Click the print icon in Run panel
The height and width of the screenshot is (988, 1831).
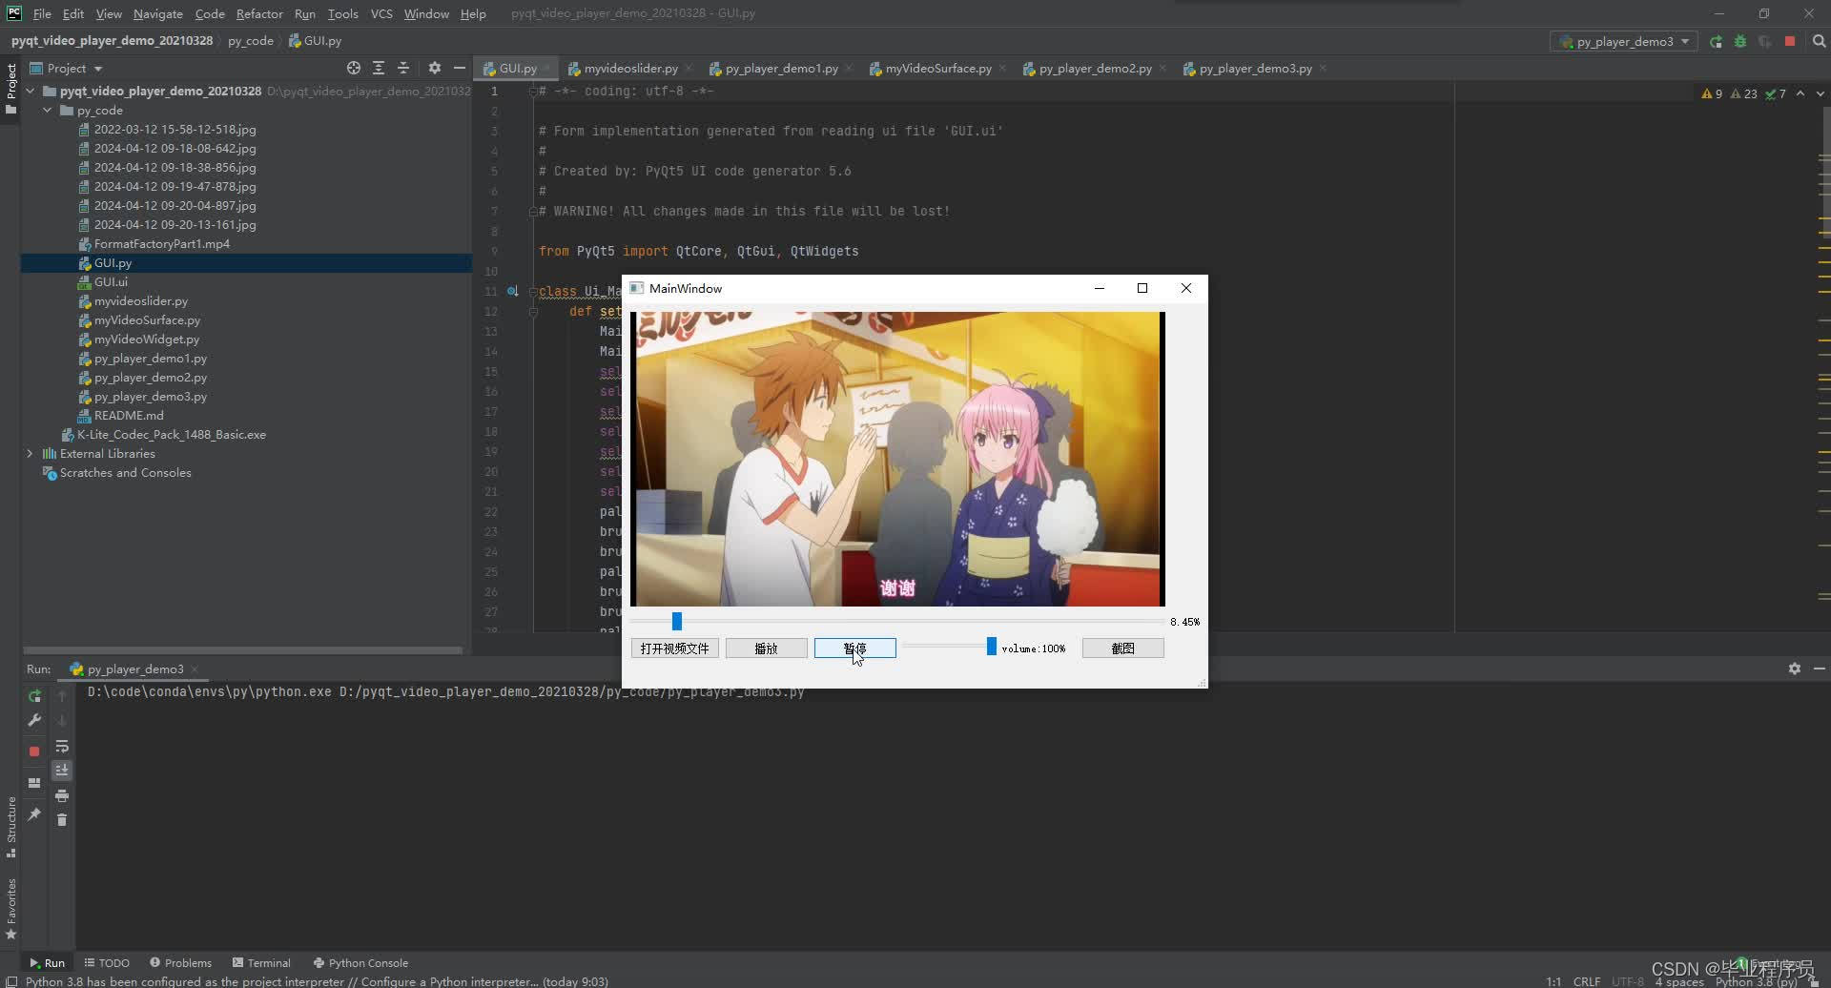tap(62, 795)
